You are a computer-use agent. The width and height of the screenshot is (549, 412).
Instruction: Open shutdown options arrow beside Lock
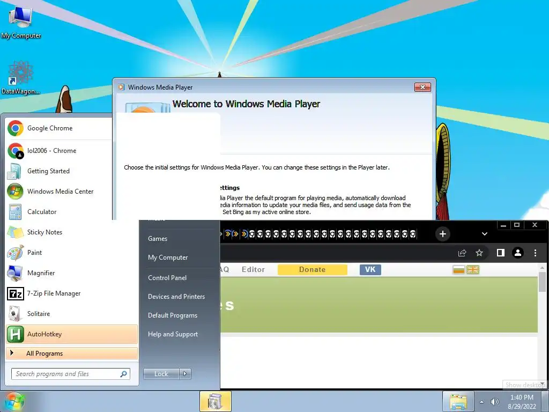click(185, 374)
